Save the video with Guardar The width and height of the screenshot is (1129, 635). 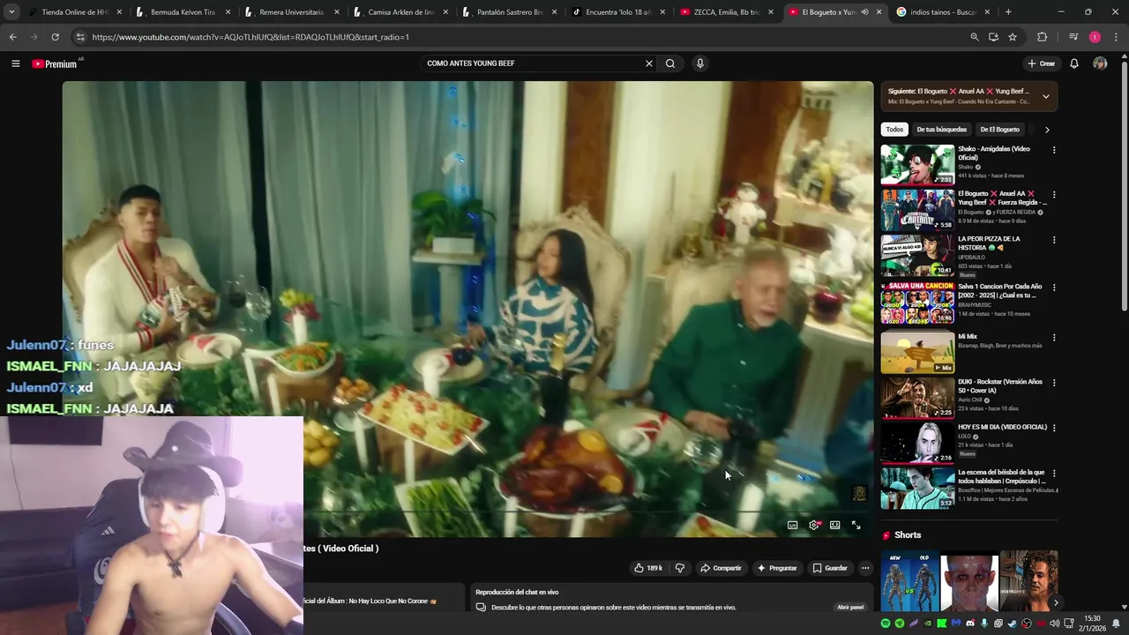[830, 568]
